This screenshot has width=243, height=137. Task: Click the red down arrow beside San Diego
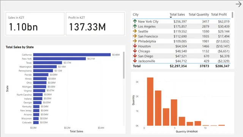135,56
